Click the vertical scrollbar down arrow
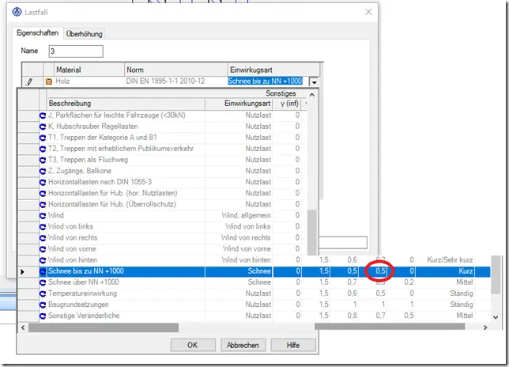This screenshot has height=367, width=509. click(x=496, y=317)
